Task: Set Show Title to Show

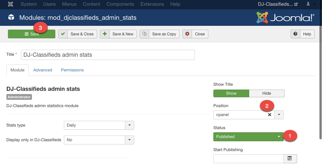Action: (231, 93)
